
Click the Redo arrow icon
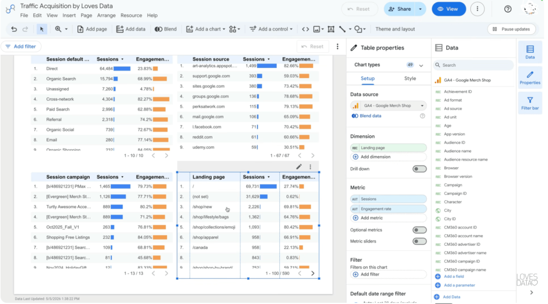(x=25, y=29)
